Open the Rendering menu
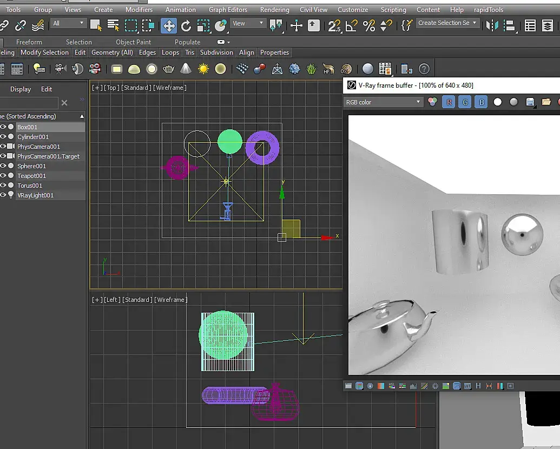 click(x=274, y=10)
